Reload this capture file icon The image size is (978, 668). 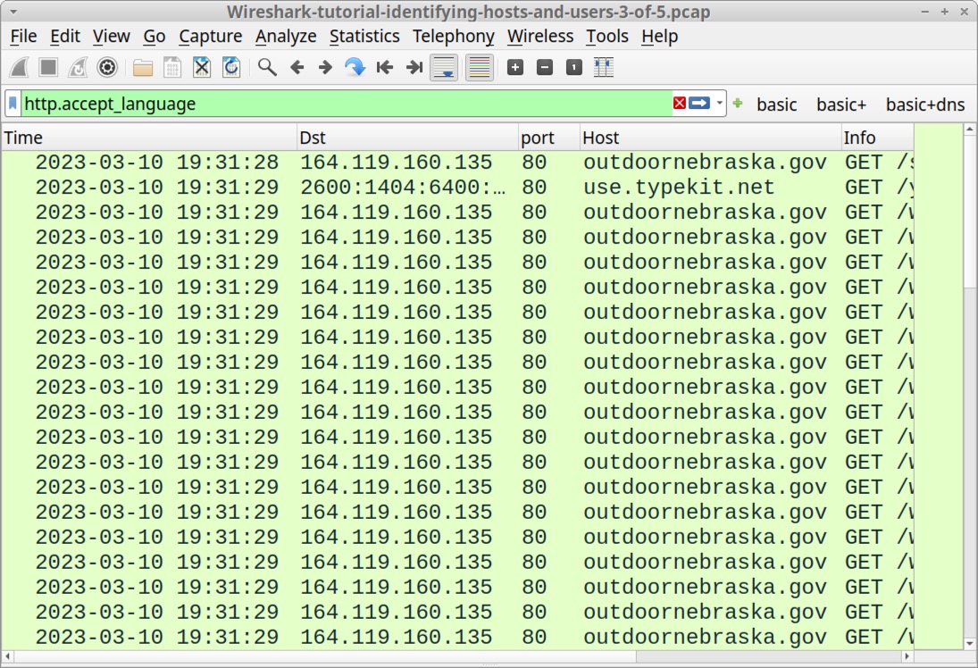[x=231, y=67]
